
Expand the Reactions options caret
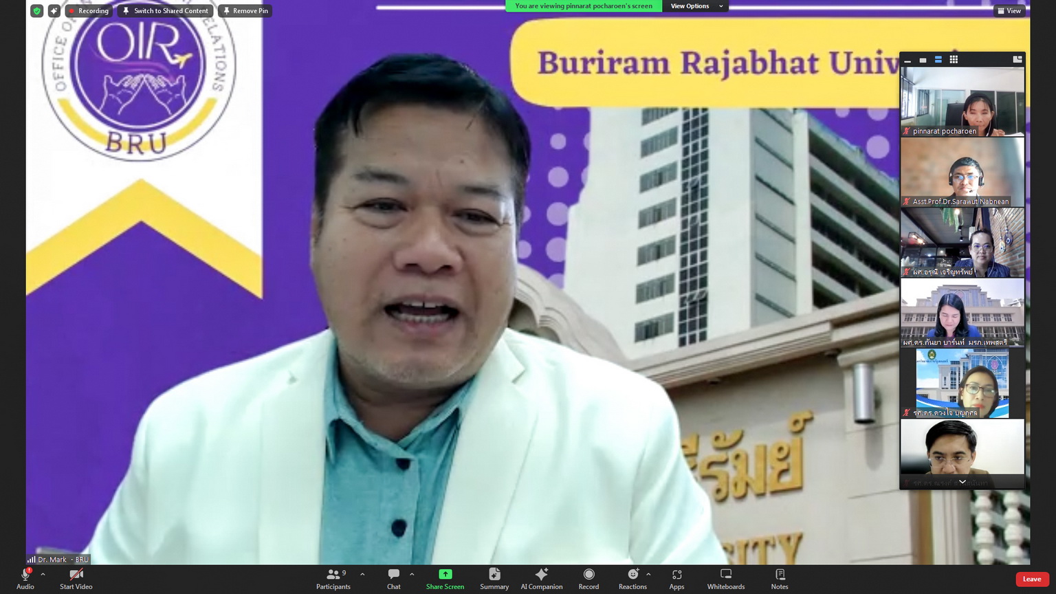click(x=648, y=574)
